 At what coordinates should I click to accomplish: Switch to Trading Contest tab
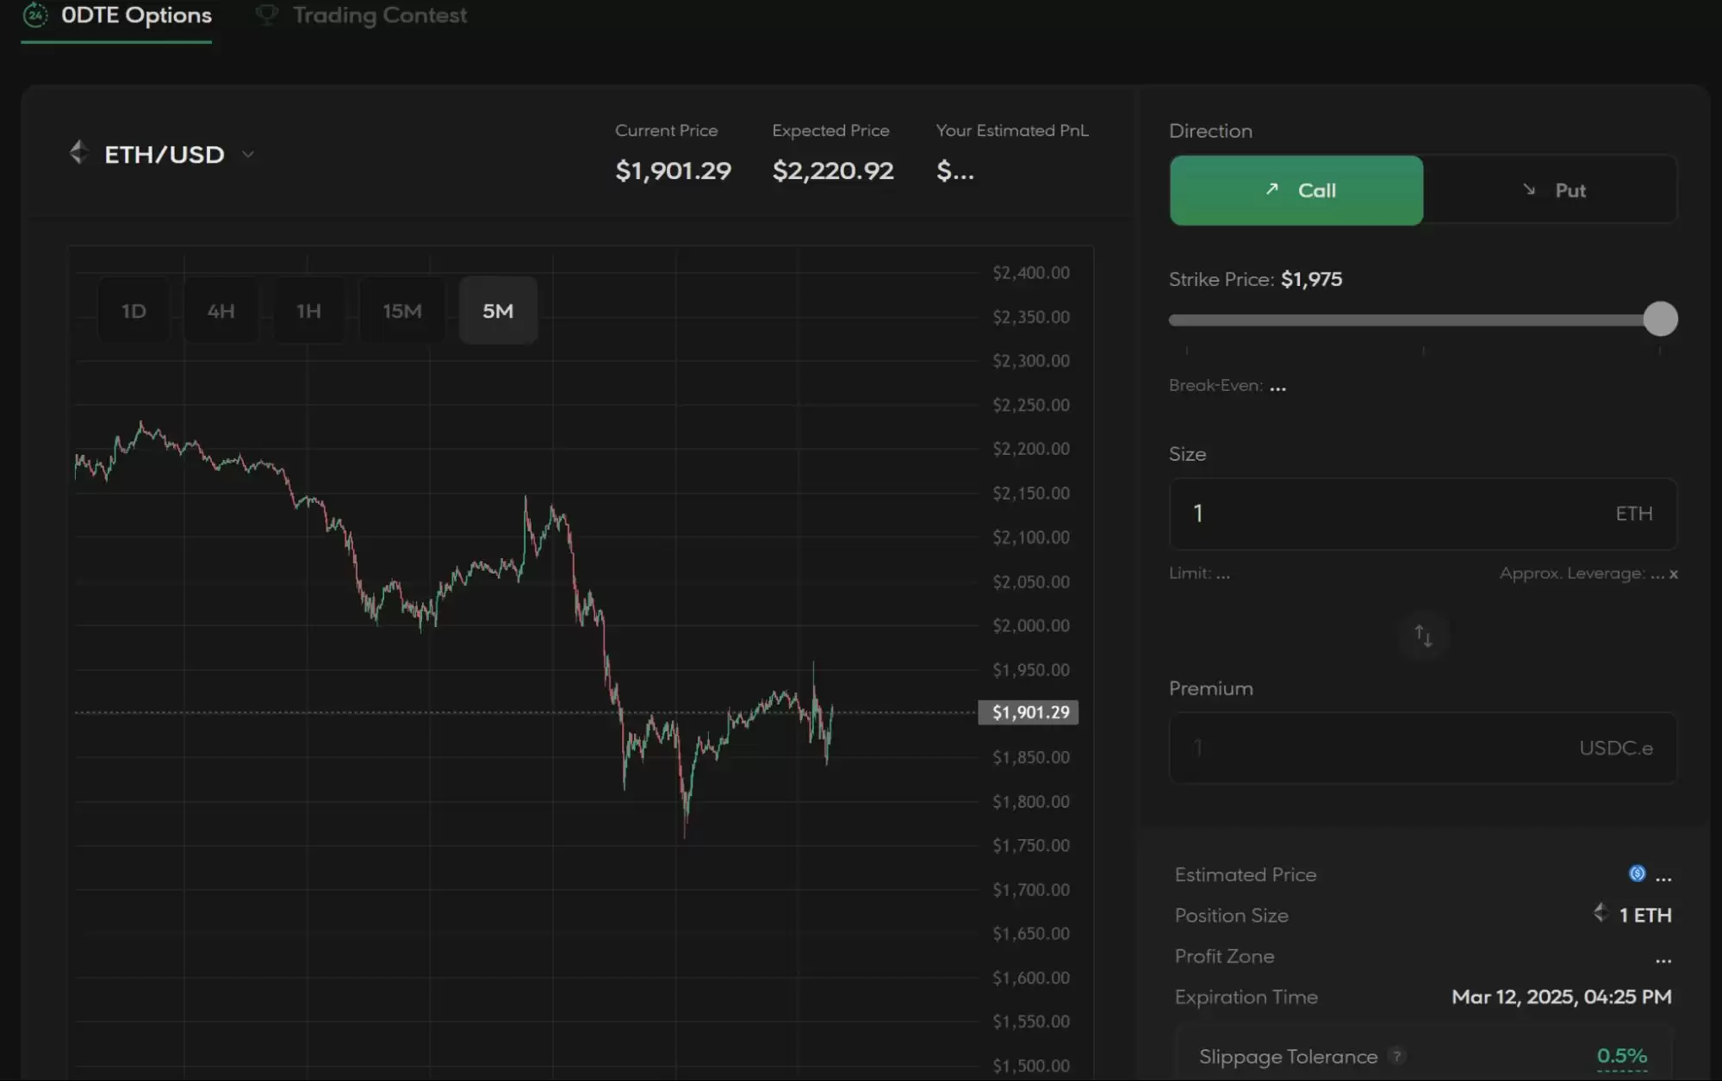(x=379, y=16)
